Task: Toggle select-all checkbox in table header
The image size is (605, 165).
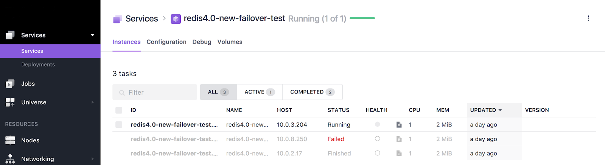Action: [x=119, y=110]
